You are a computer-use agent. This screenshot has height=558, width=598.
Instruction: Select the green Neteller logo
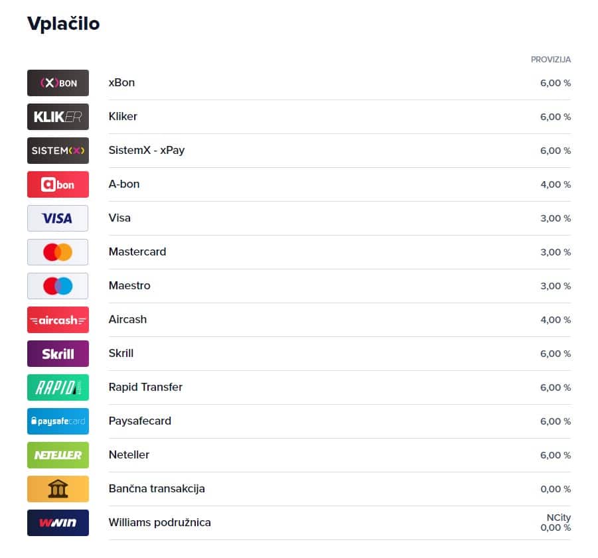58,455
